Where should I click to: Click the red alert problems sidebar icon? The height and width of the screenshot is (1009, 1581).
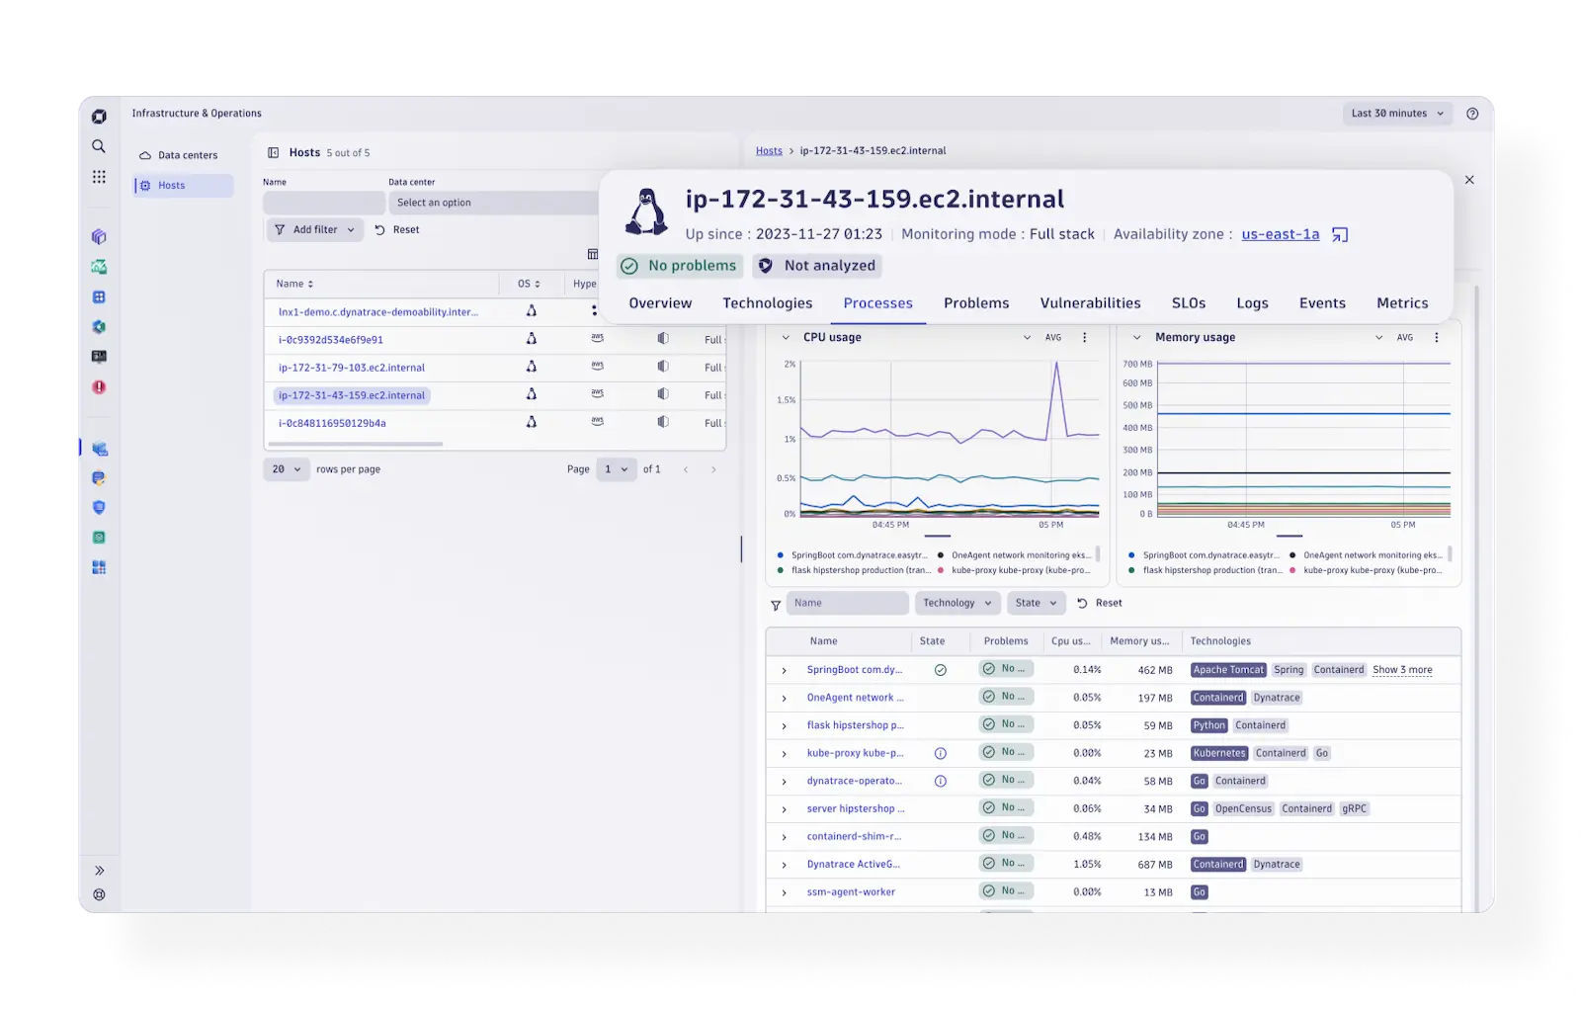tap(99, 387)
